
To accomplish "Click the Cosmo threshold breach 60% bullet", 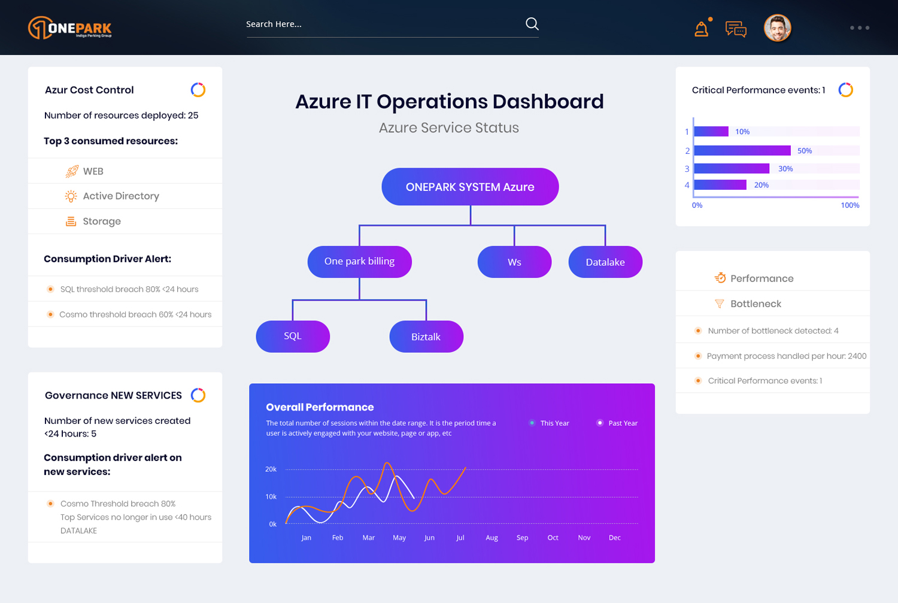I will tap(50, 314).
